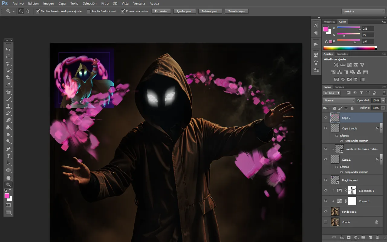This screenshot has height=242, width=387.
Task: Hide the Capa 1 copia layer
Action: tap(326, 128)
